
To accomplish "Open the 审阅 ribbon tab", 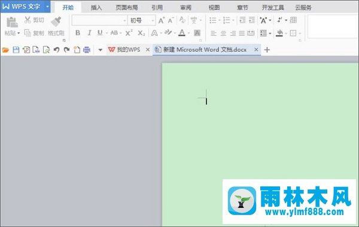I will (x=185, y=8).
